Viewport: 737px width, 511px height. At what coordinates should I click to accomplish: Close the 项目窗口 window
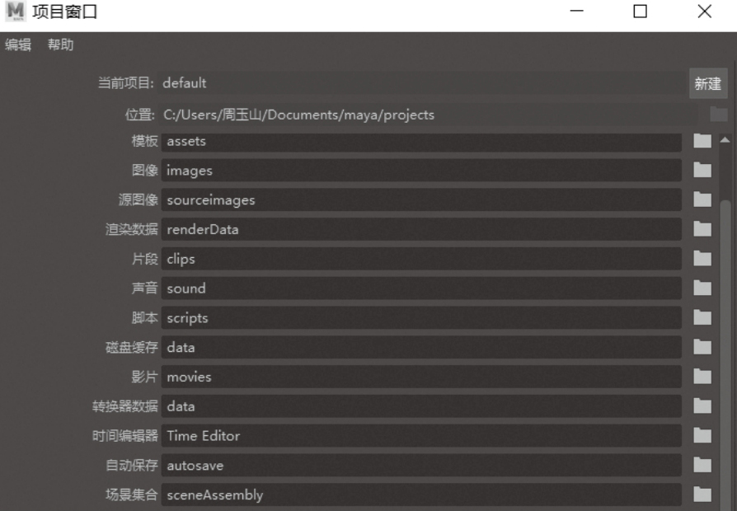[x=704, y=11]
